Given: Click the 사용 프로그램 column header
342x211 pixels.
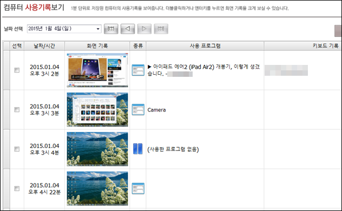Looking at the screenshot, I should 205,46.
